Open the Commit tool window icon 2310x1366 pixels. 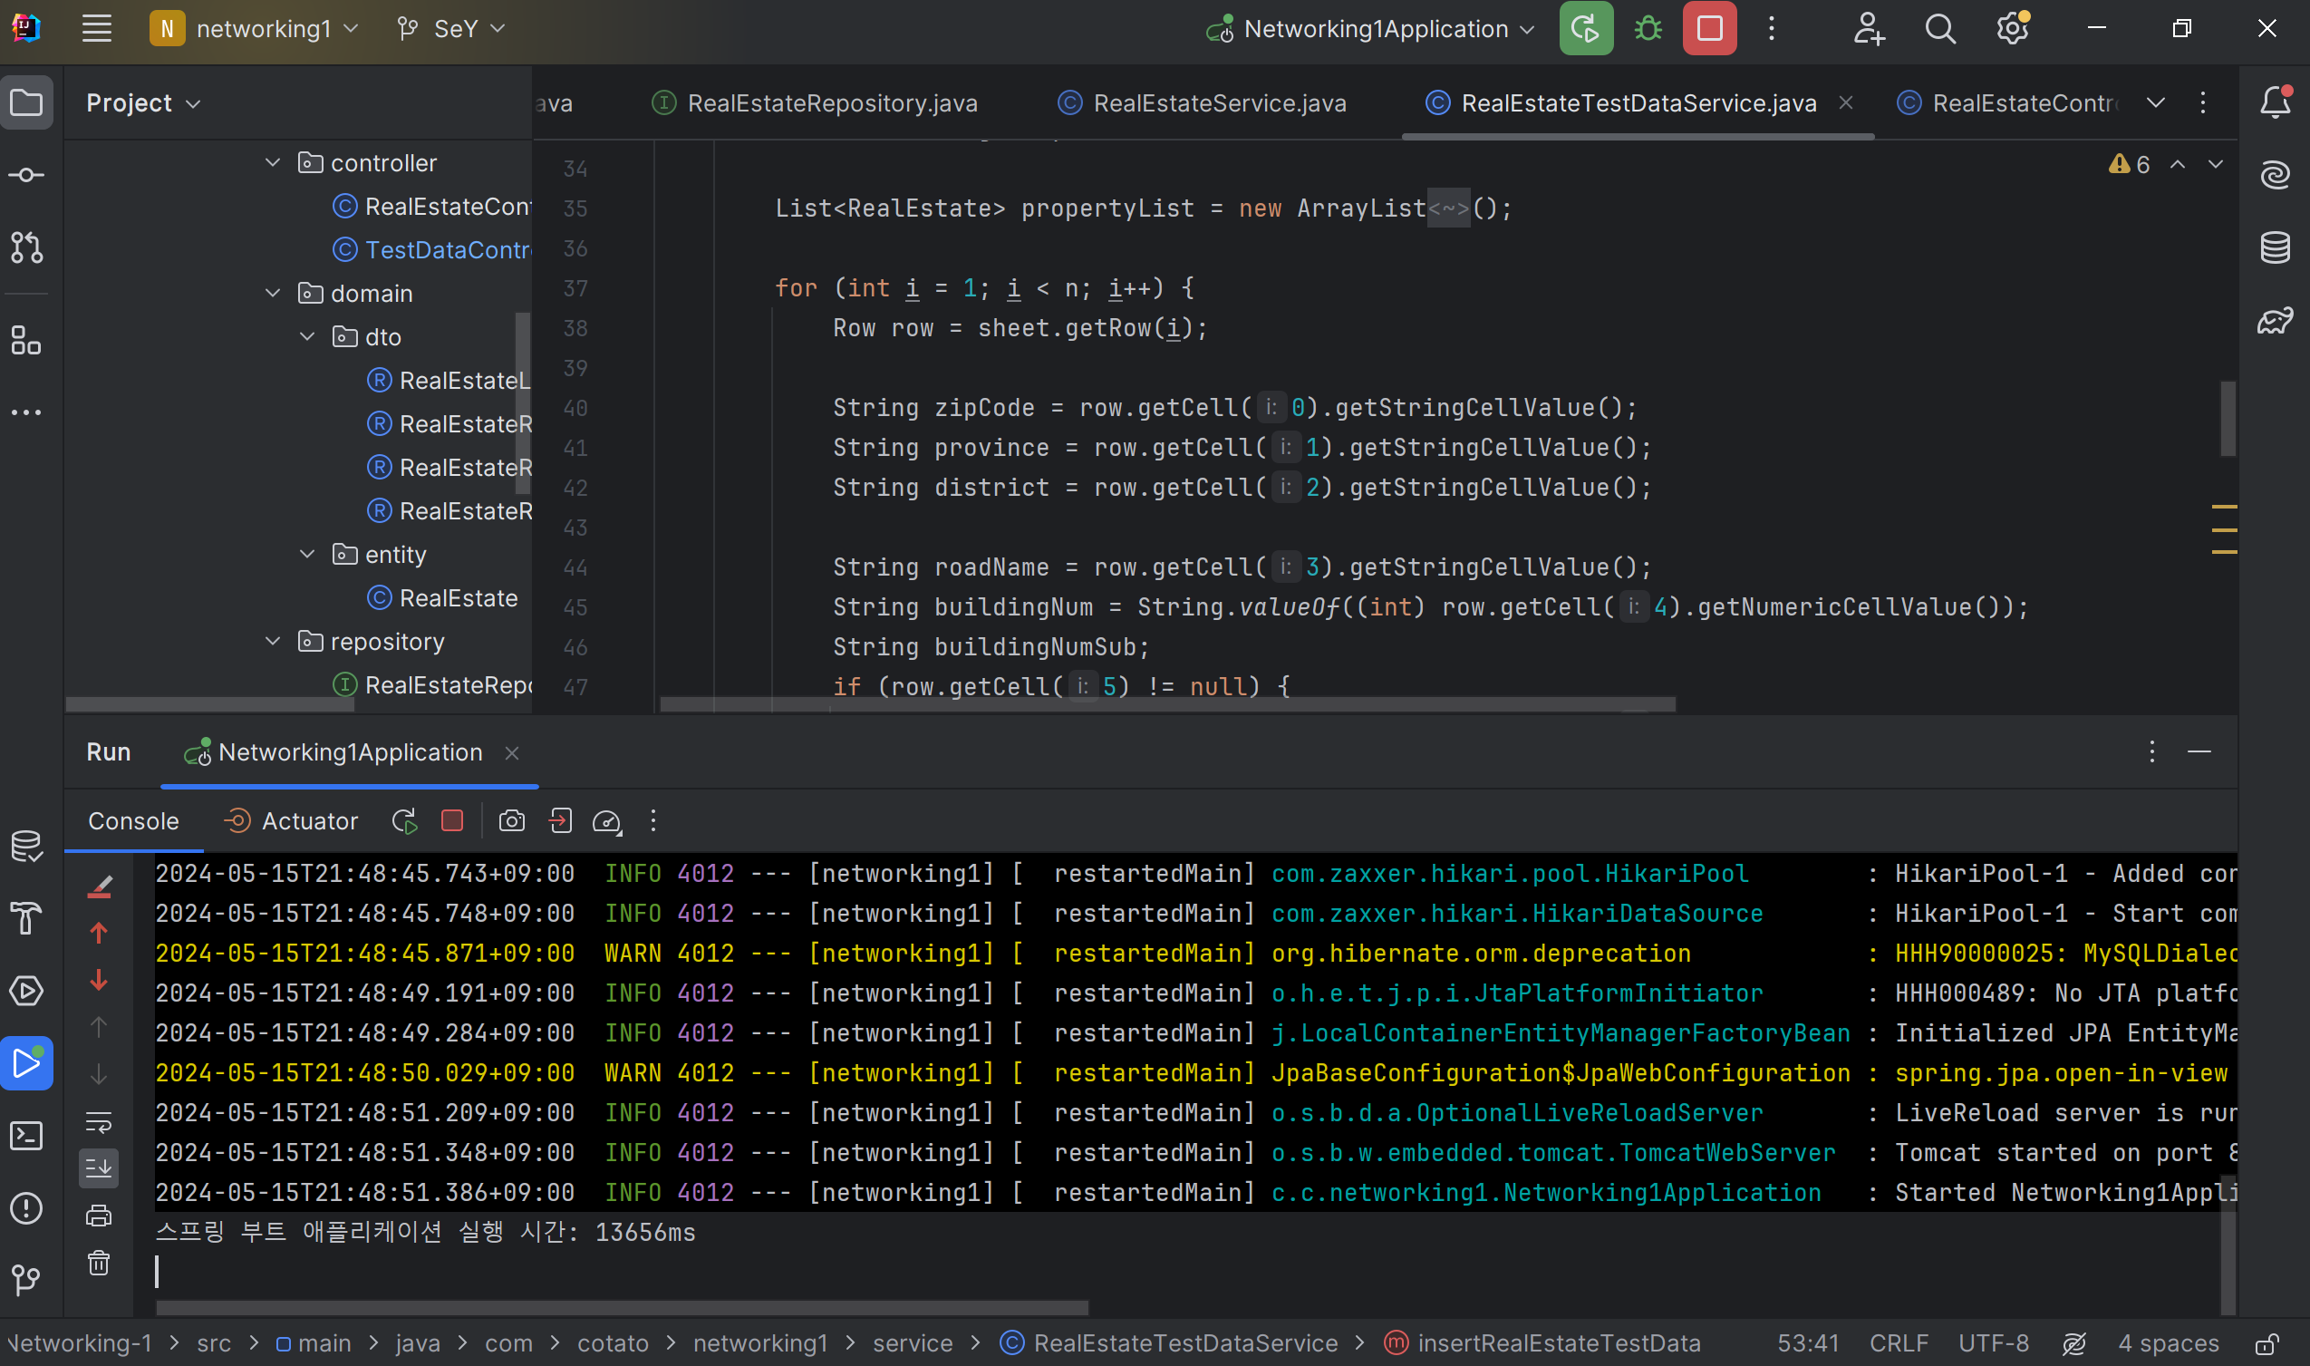point(25,175)
